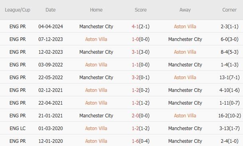Screen dimensions: 243x146
Task: Open Manchester City away link on 03-09-2022
Action: point(185,64)
